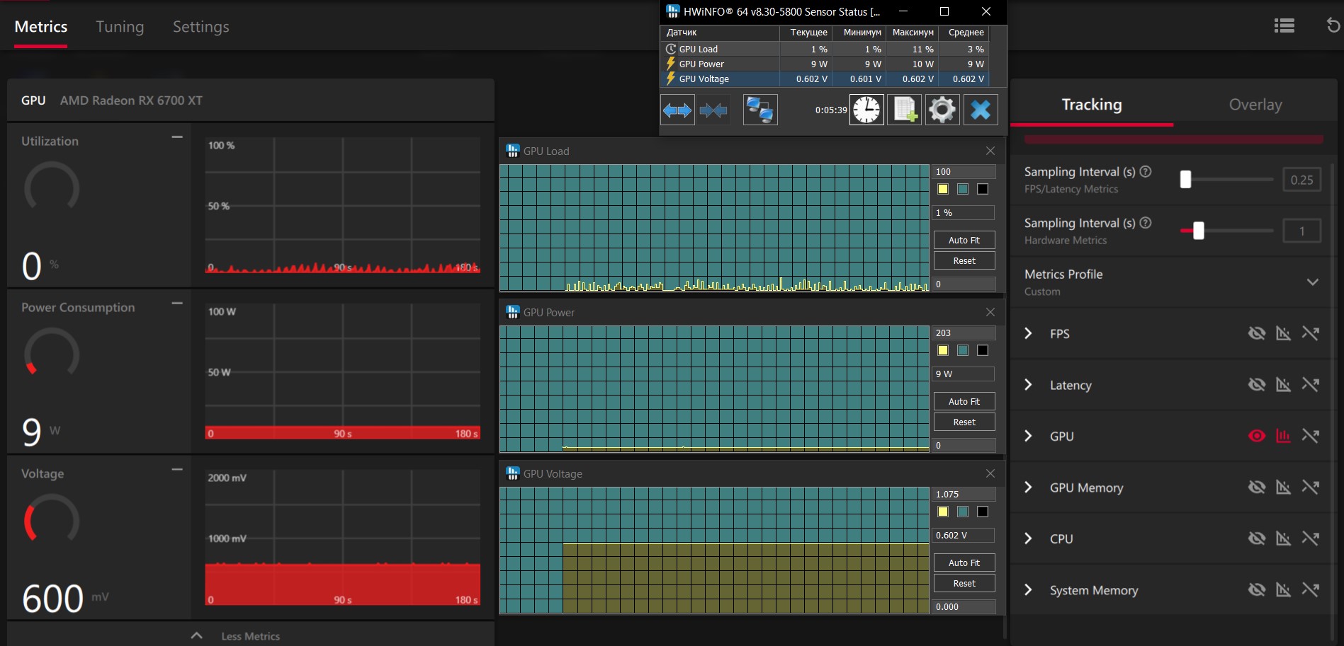Click the overlay pin icon in System Memory row
The image size is (1344, 646).
click(x=1311, y=589)
